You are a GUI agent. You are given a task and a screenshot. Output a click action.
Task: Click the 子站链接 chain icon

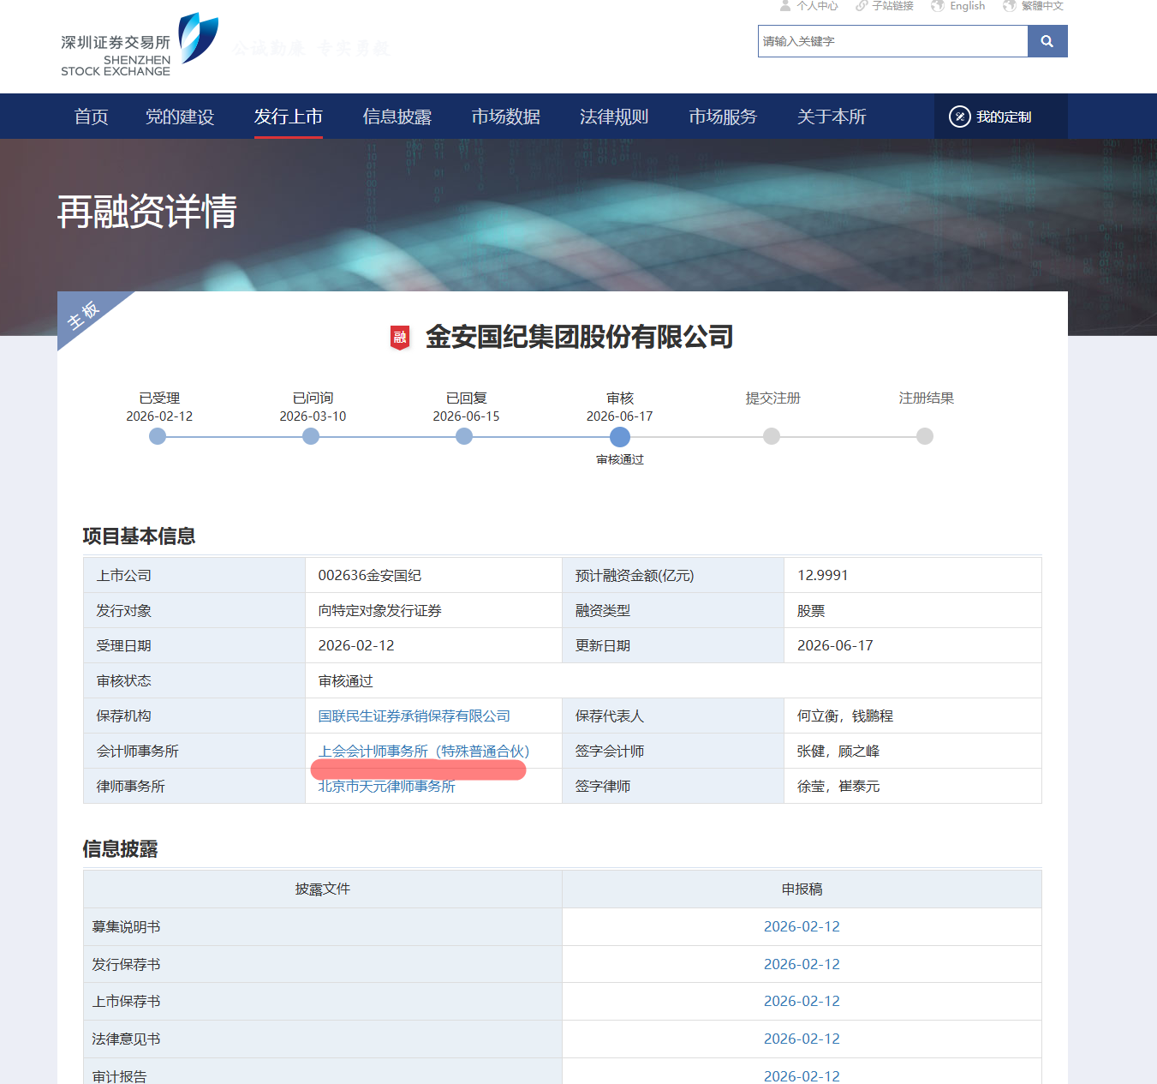[862, 6]
